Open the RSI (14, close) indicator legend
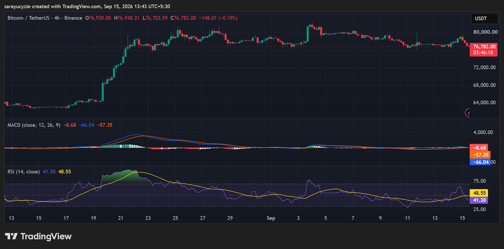 24,172
